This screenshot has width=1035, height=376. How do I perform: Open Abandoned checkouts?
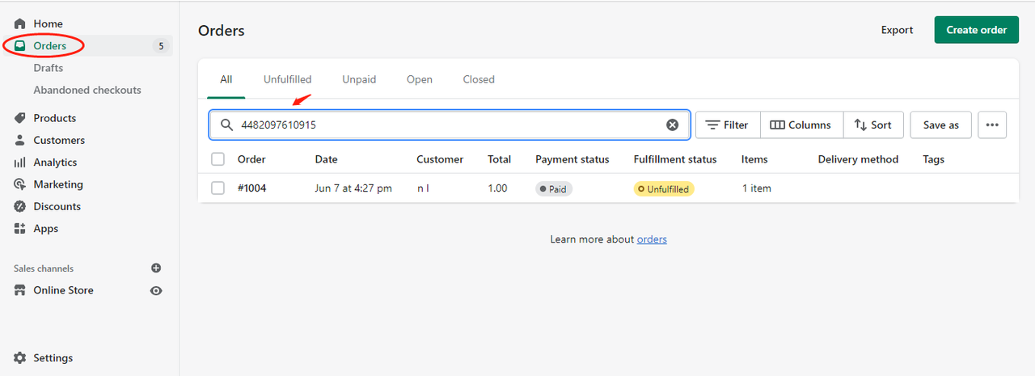pos(87,90)
